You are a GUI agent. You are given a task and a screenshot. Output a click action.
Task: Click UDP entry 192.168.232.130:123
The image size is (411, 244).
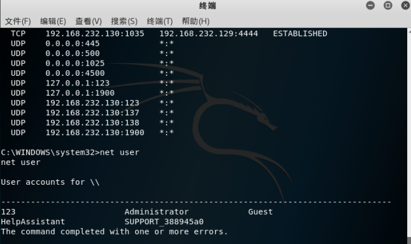pos(92,103)
